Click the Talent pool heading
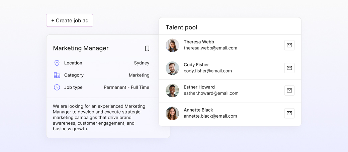This screenshot has height=152, width=348. (x=182, y=27)
